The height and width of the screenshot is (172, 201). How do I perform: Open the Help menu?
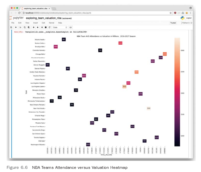[x=60, y=23]
